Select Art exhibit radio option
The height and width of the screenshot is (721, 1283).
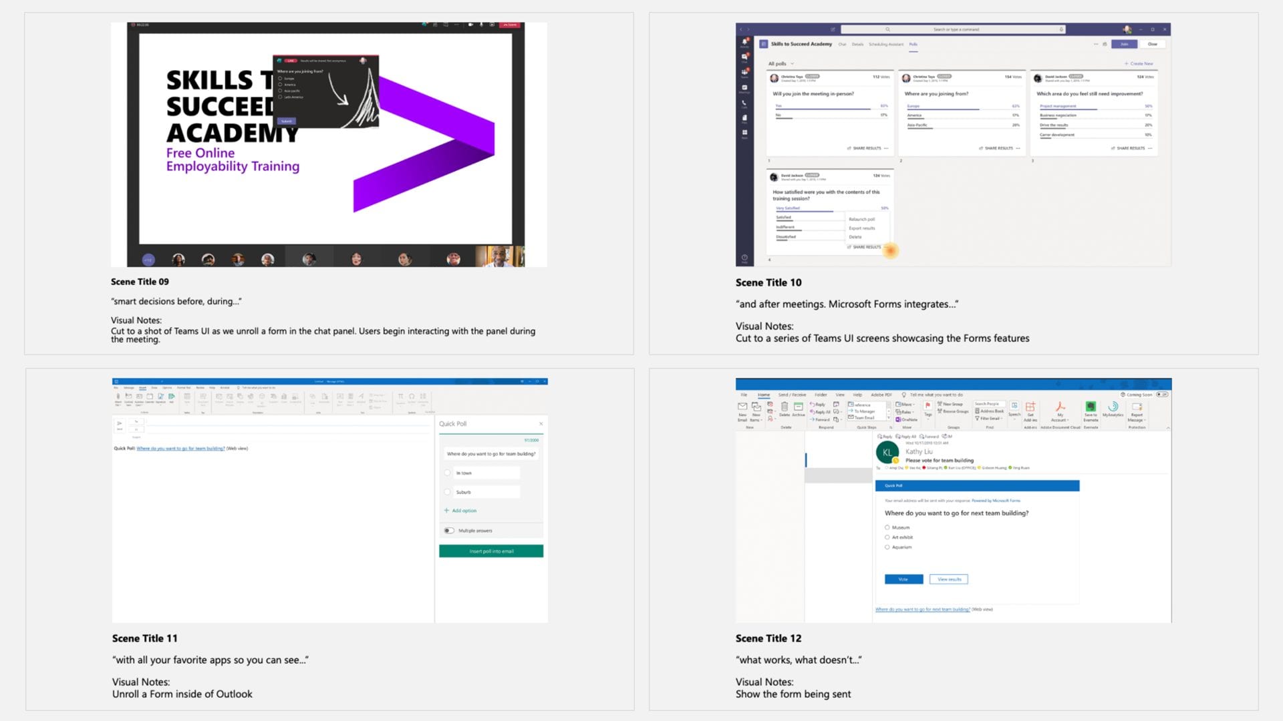(887, 537)
